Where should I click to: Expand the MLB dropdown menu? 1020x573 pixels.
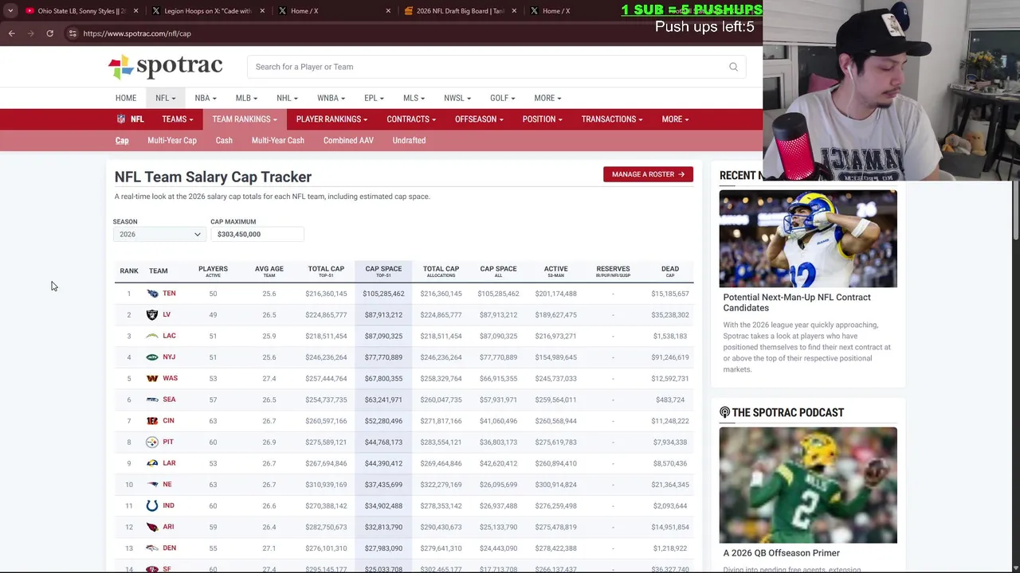[246, 98]
